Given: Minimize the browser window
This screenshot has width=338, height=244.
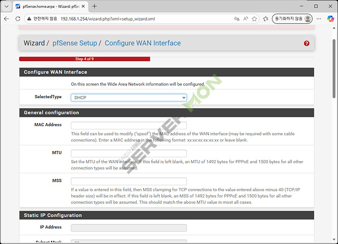Looking at the screenshot, I should point(302,6).
